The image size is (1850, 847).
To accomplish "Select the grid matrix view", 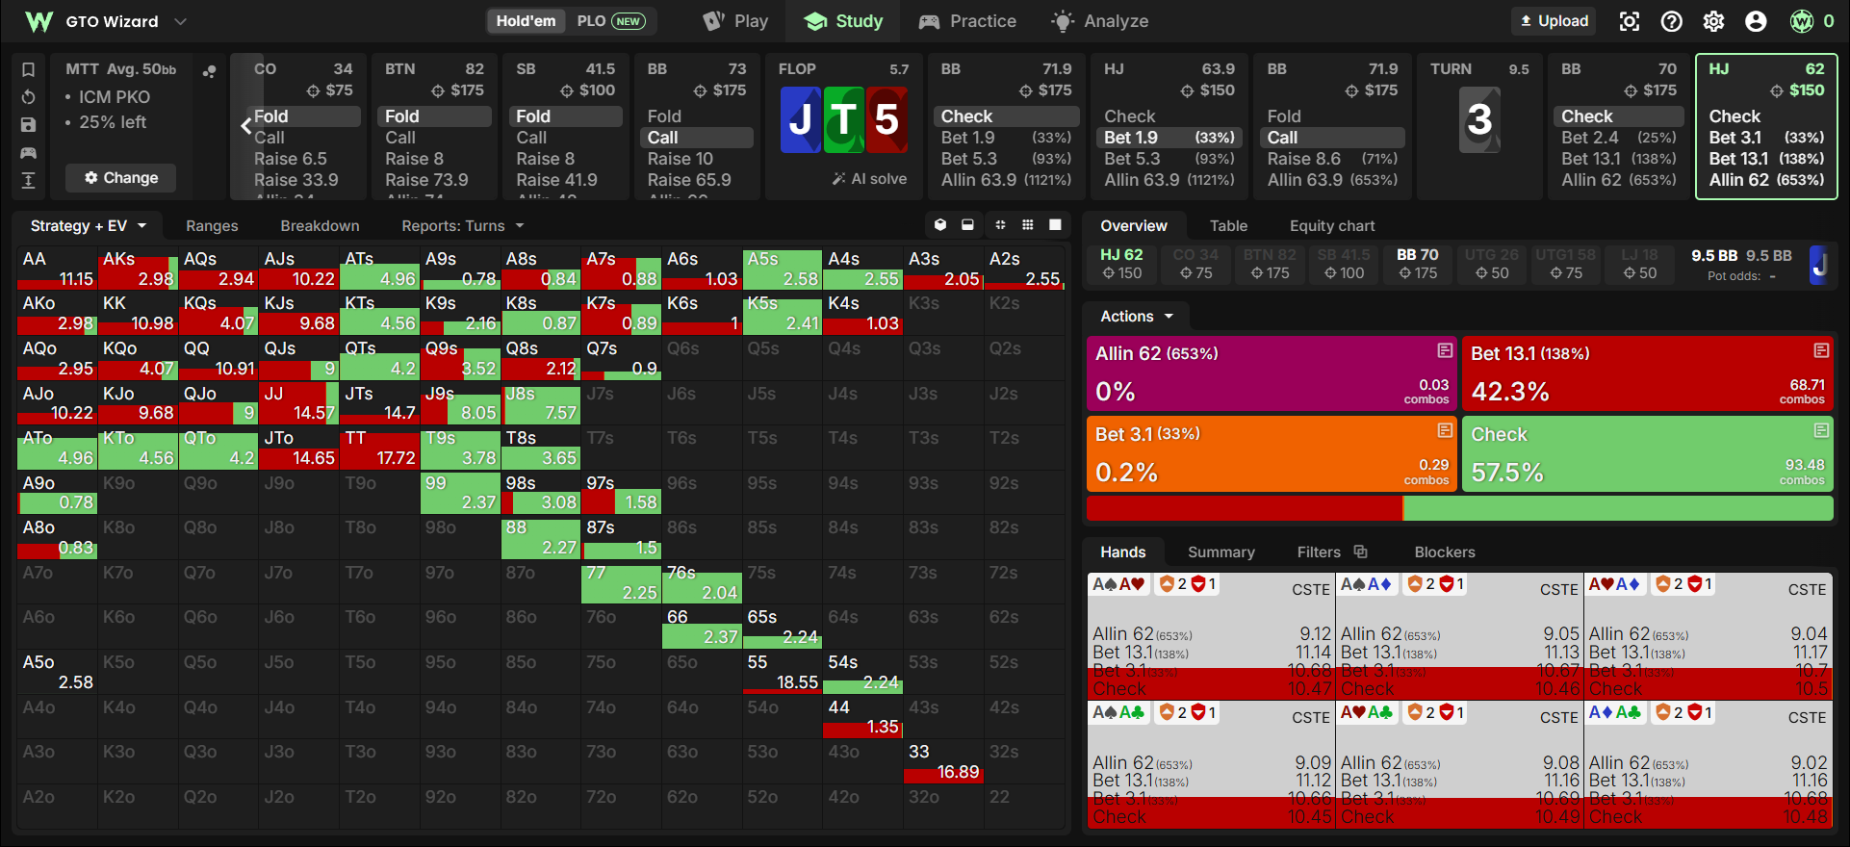I will pyautogui.click(x=1028, y=224).
